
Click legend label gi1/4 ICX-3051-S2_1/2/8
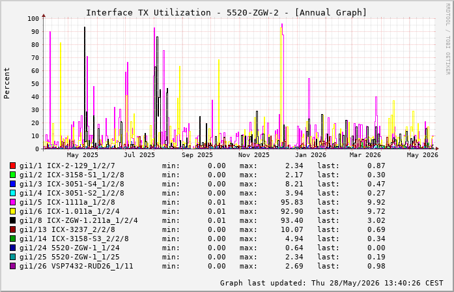pyautogui.click(x=72, y=193)
